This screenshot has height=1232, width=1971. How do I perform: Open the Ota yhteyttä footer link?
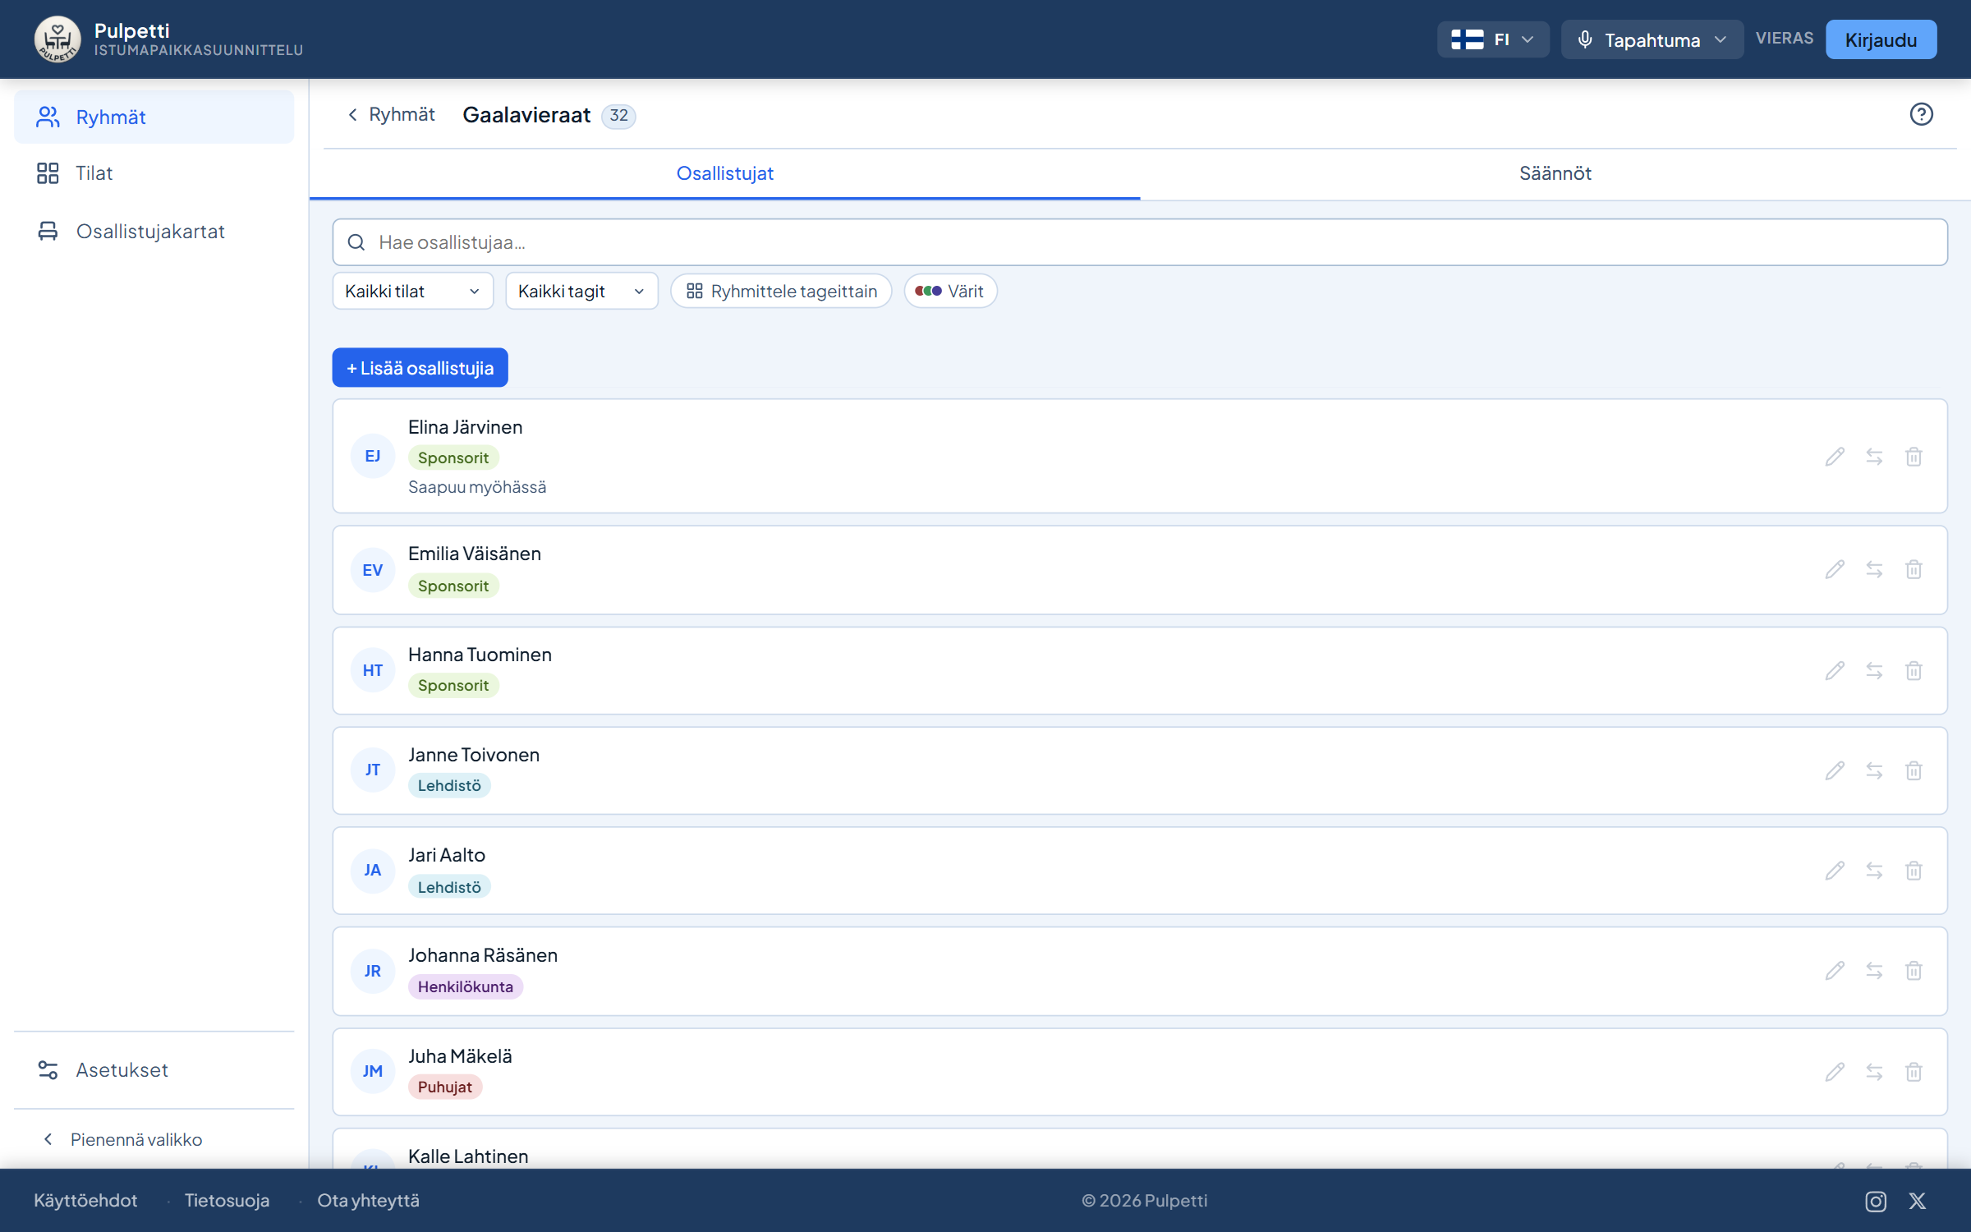click(368, 1200)
